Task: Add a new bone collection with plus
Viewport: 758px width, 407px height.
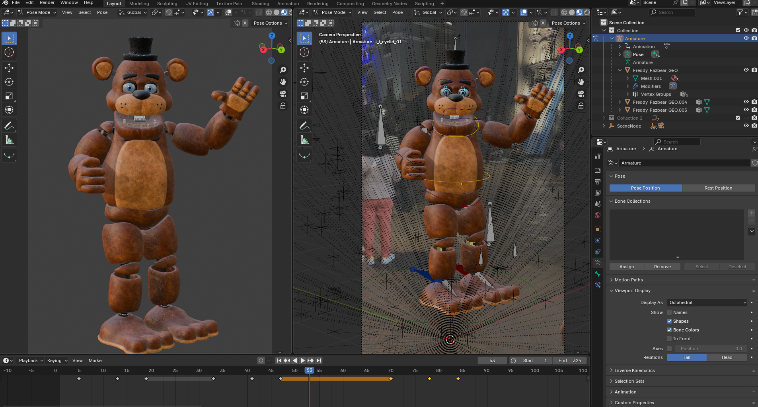Action: coord(752,213)
